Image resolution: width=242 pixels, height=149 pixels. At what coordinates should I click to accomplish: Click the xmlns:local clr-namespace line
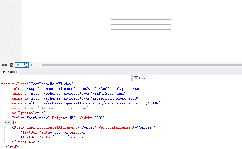(x=50, y=108)
